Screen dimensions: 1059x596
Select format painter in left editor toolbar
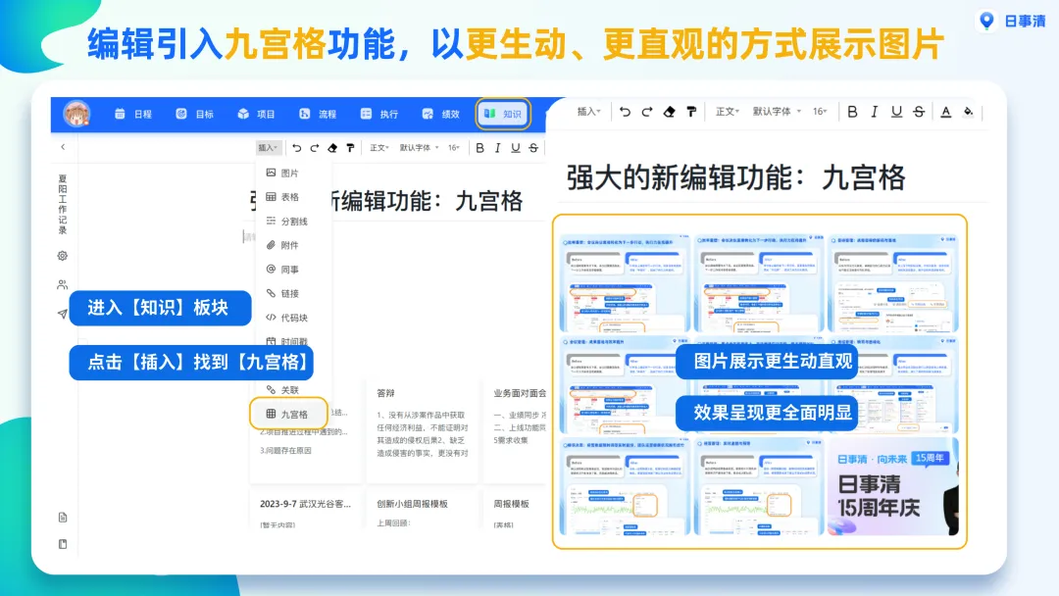350,148
